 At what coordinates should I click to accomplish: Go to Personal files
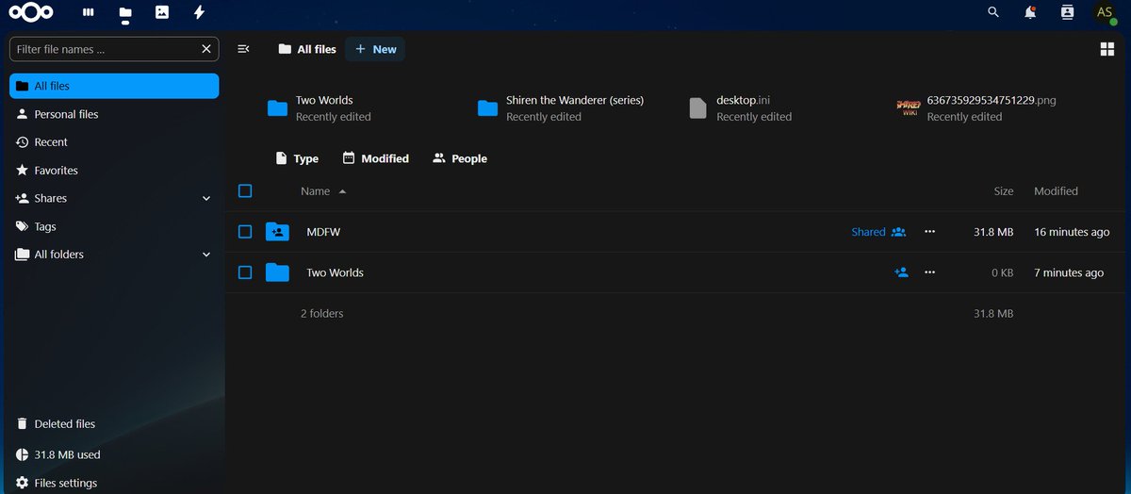coord(114,114)
